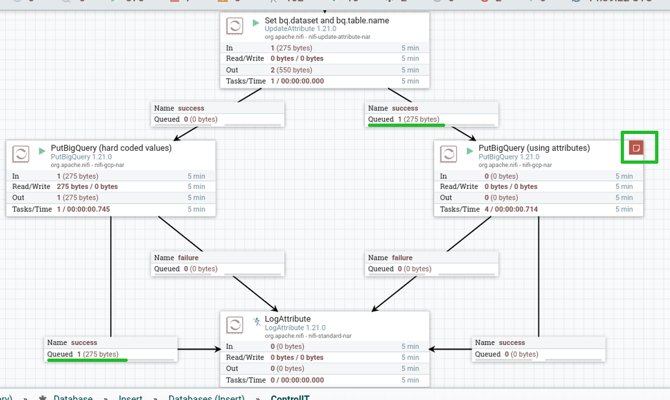This screenshot has height=400, width=670.
Task: Click 'org.apache.nifi - nifi-standard-nar' bundle text
Action: click(x=308, y=336)
